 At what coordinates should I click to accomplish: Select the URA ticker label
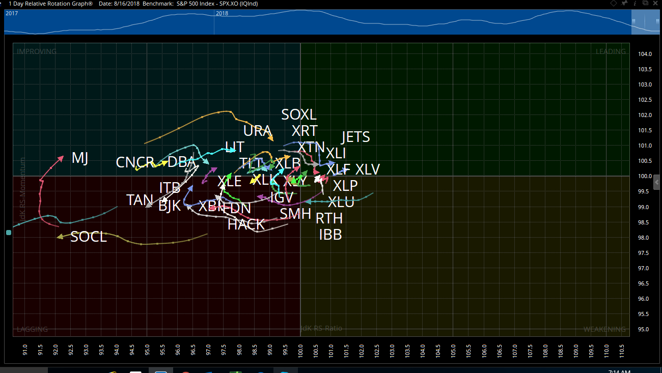point(257,131)
